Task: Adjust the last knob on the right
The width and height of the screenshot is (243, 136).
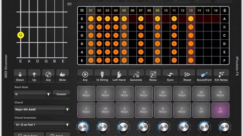Action: tap(224, 127)
